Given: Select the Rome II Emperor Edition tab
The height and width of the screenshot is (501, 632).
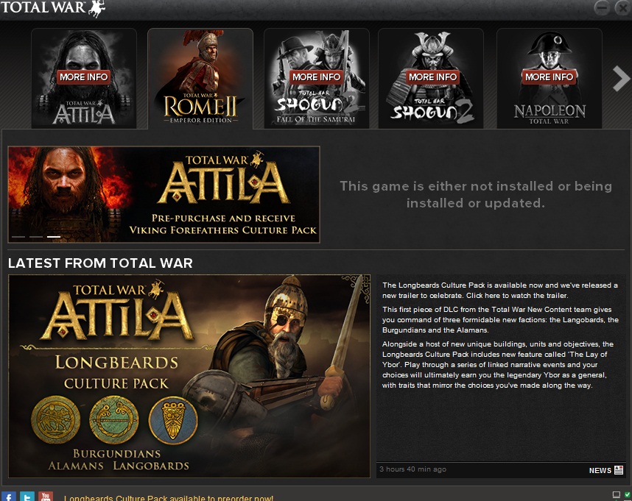Looking at the screenshot, I should pos(200,79).
